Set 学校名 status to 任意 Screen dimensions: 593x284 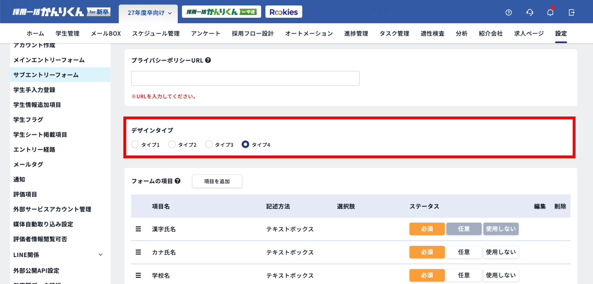point(464,275)
